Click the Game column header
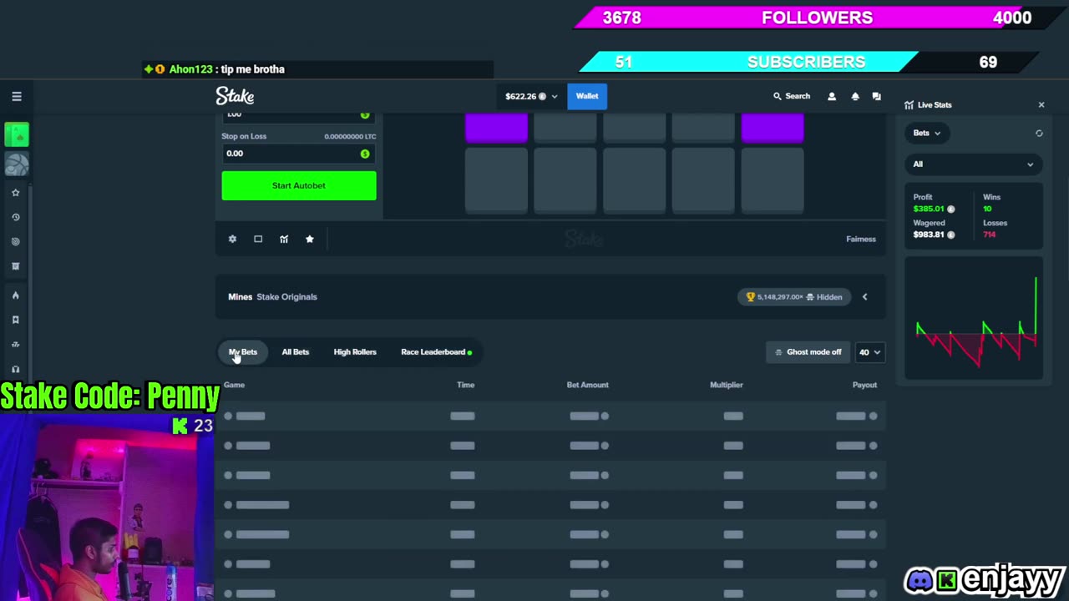This screenshot has height=601, width=1069. 234,385
